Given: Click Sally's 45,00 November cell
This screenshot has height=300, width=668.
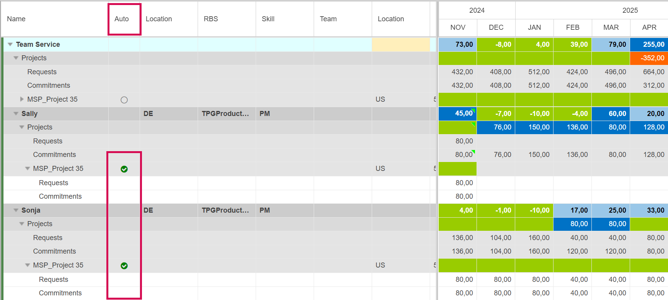Looking at the screenshot, I should (458, 114).
